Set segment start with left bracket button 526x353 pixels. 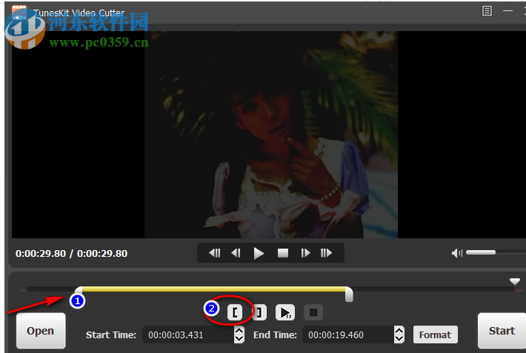point(235,312)
